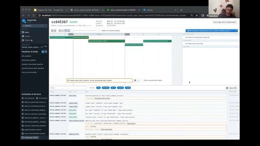Click the search magnifier in address bar

point(192,15)
